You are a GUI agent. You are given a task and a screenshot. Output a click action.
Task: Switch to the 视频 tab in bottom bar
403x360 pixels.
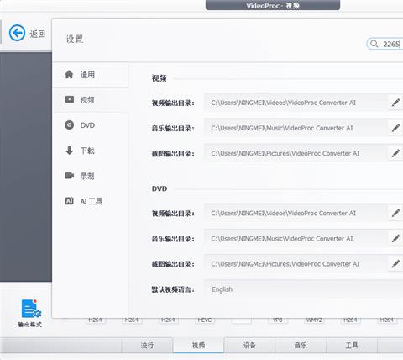[198, 346]
